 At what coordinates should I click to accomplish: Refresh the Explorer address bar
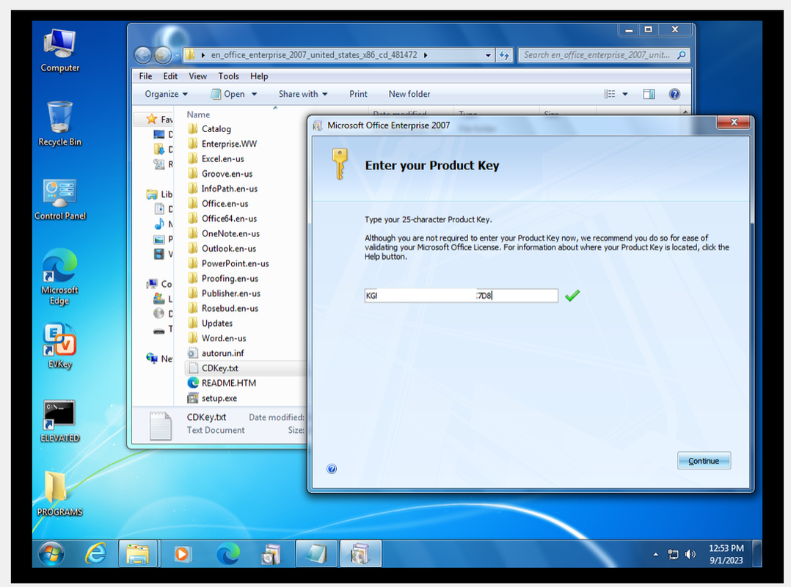(x=505, y=55)
